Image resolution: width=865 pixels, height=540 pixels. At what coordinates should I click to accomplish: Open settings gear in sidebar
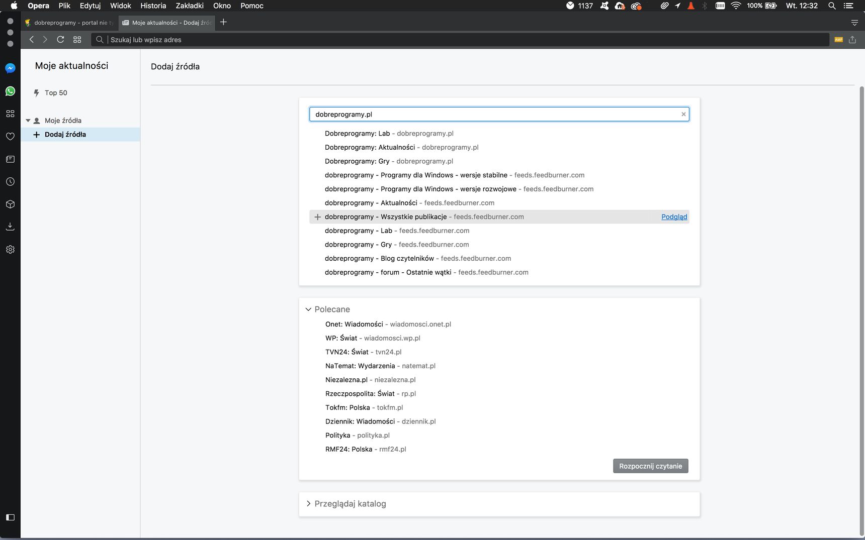(10, 249)
